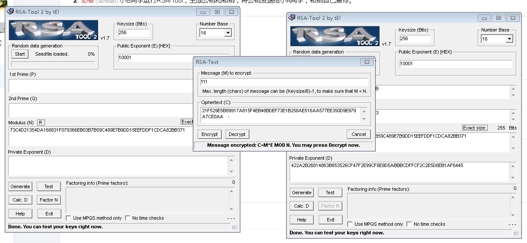This screenshot has height=243, width=527.
Task: Click Private Exponent (D) box in left window
Action: [118, 166]
